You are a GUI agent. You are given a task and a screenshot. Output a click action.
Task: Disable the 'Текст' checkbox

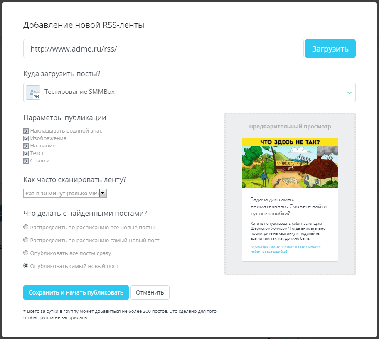26,153
